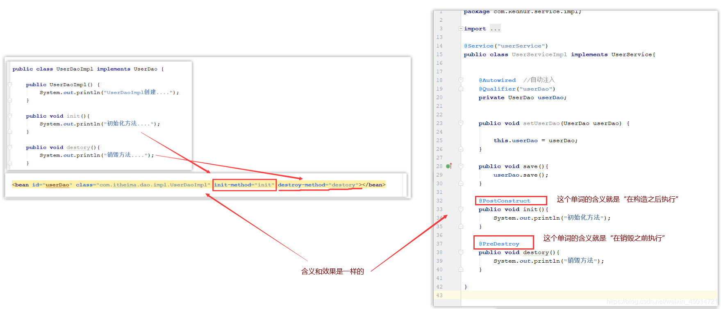Click the UserService interface name after implements
Image resolution: width=721 pixels, height=309 pixels.
632,55
